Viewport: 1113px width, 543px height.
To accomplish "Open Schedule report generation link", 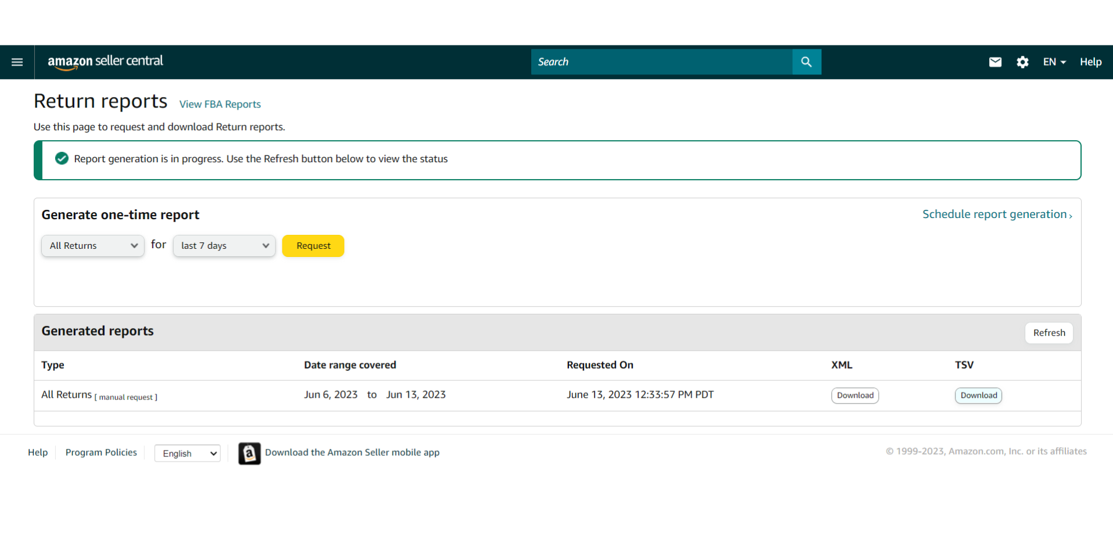I will [x=997, y=215].
